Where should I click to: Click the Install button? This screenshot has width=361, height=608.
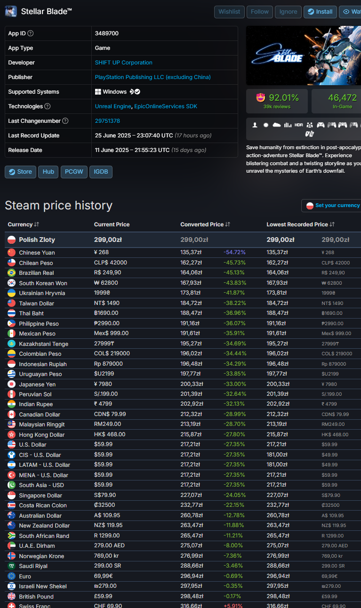320,12
